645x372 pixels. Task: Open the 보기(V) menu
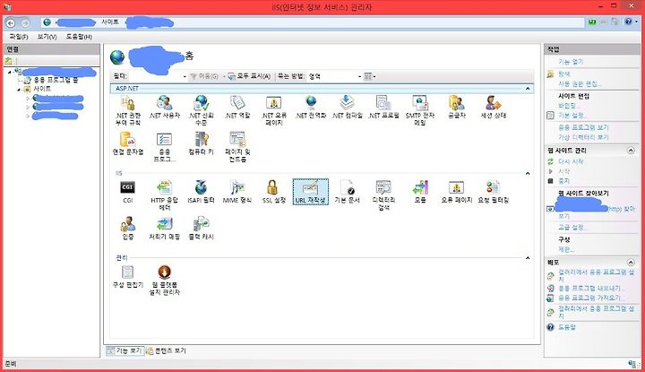coord(47,37)
